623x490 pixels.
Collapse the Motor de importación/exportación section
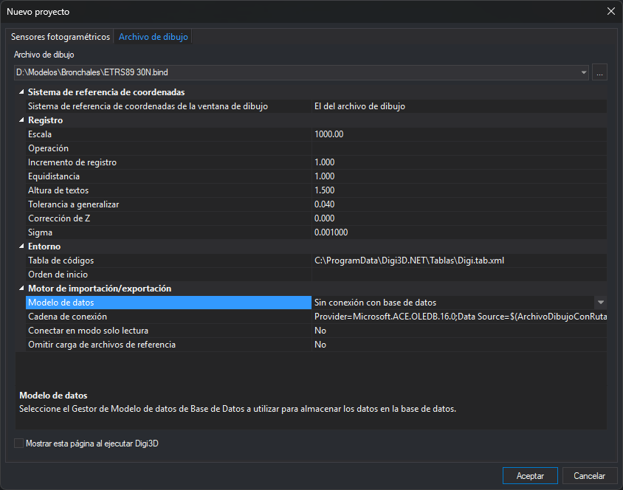coord(21,289)
